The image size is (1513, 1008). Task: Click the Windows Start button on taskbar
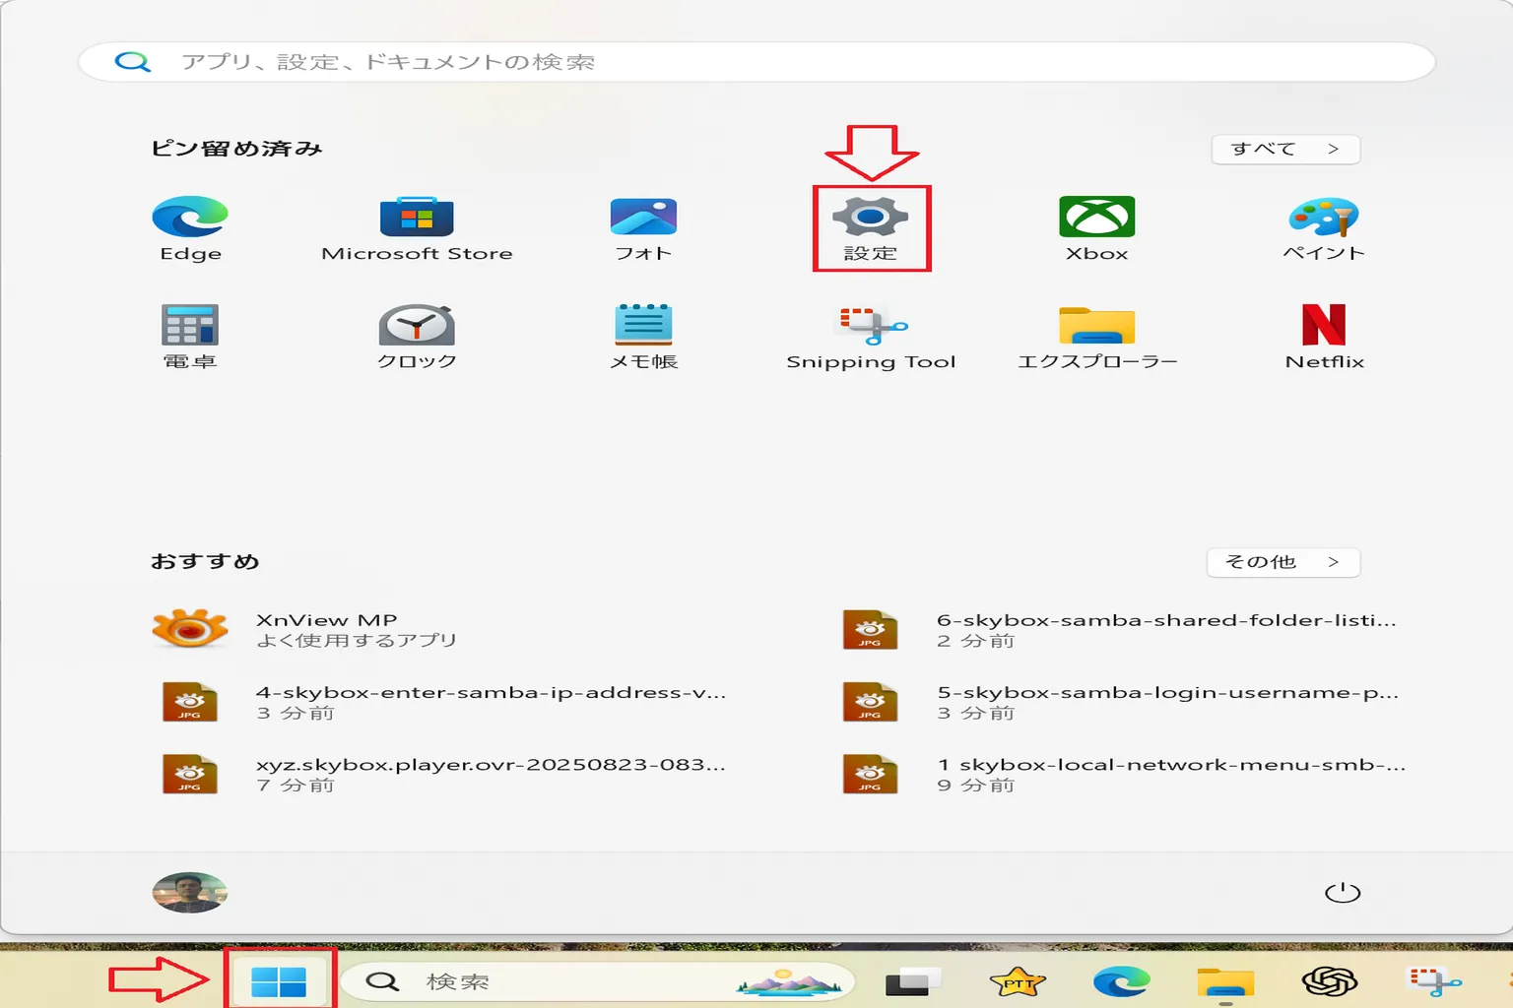pyautogui.click(x=279, y=980)
